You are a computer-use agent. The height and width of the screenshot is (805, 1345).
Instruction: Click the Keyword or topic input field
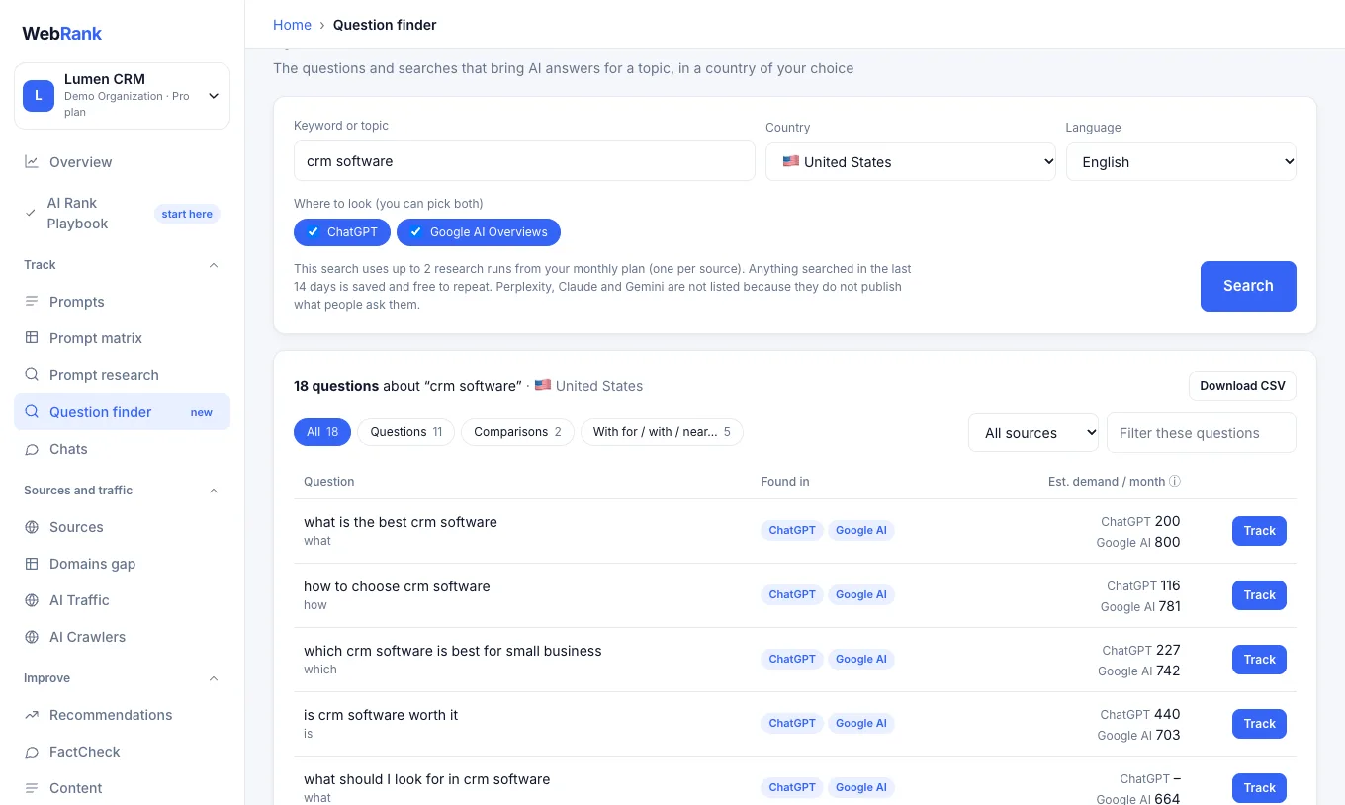(x=524, y=161)
